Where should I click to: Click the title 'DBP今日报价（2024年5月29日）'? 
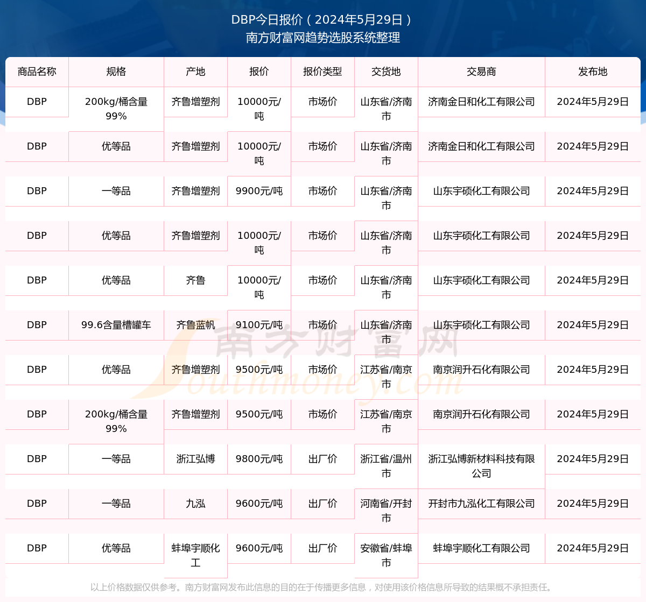point(322,20)
